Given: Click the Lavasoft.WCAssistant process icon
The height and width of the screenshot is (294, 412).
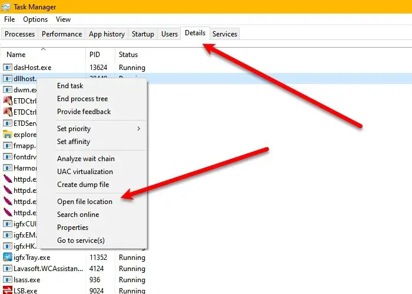Looking at the screenshot, I should 8,269.
